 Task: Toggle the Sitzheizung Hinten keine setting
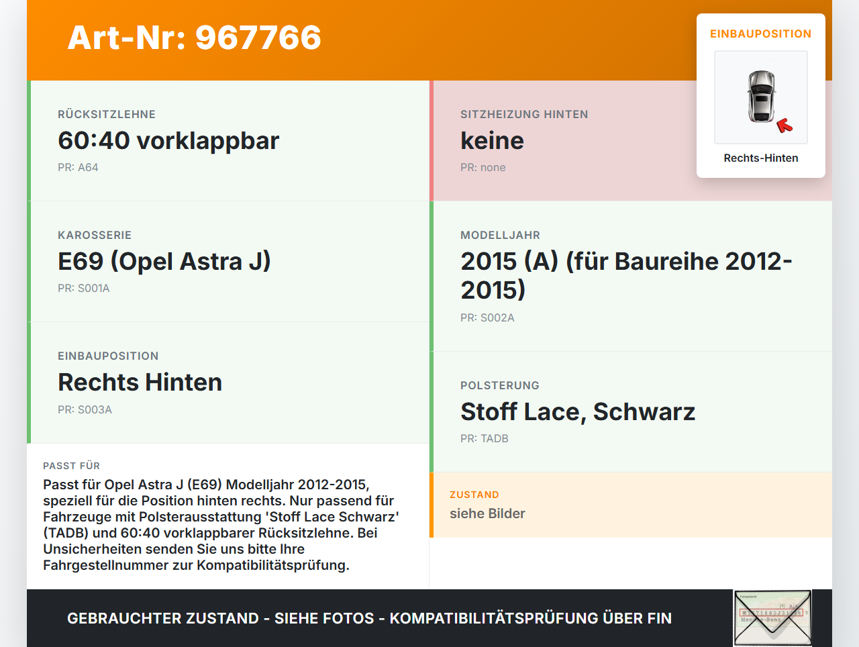point(492,141)
